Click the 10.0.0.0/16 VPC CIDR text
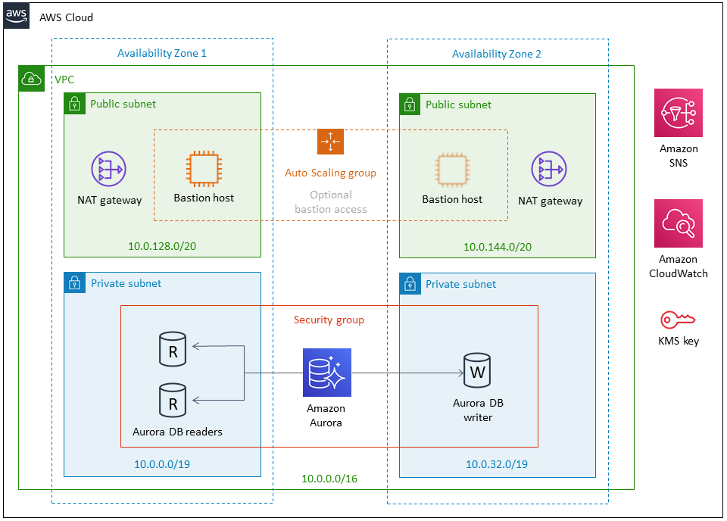Screen dimensions: 727x521 point(329,479)
